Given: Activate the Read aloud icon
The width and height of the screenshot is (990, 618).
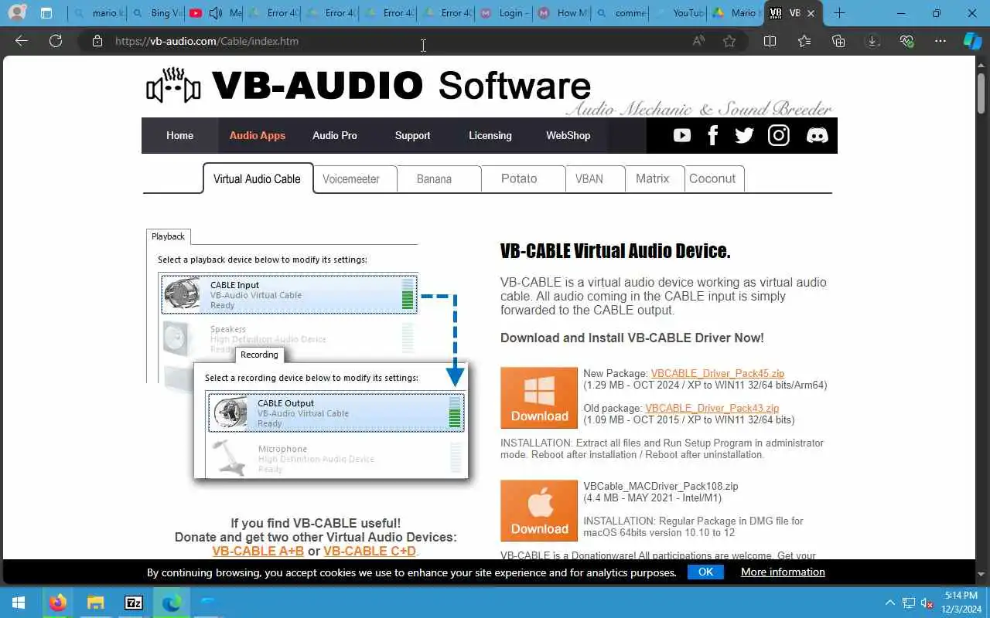Looking at the screenshot, I should 698,41.
